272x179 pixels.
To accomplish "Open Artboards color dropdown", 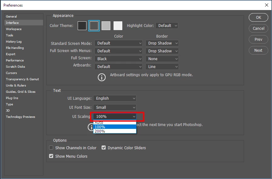I will (x=119, y=66).
